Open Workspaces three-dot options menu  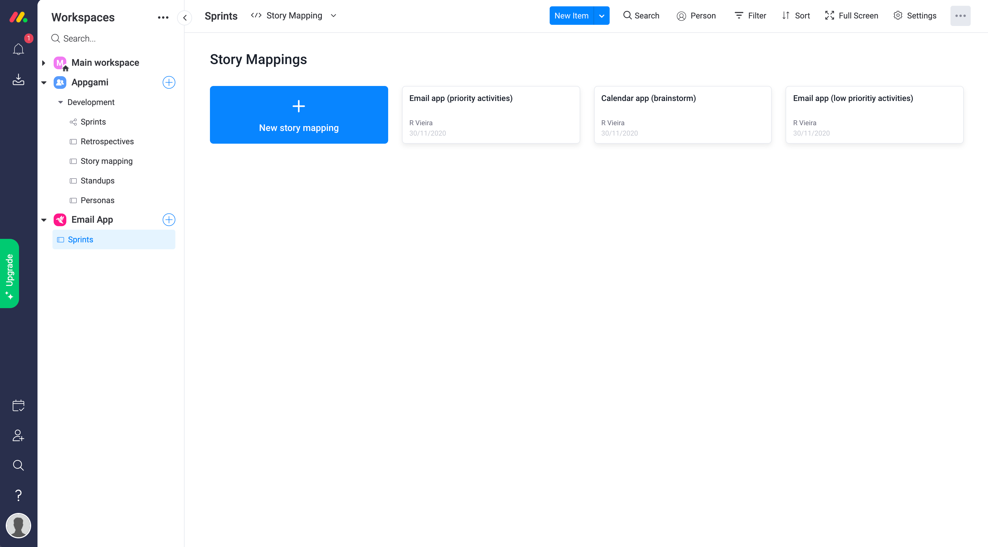pos(163,17)
